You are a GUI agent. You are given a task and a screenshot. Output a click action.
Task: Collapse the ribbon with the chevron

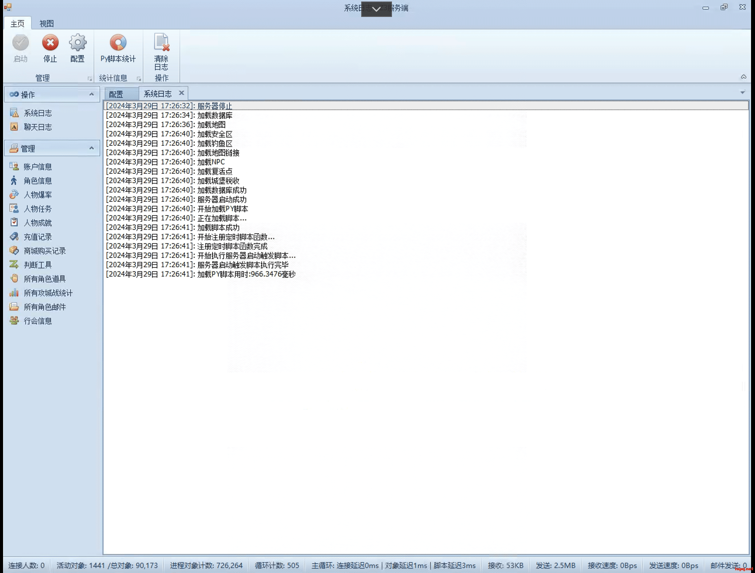coord(743,77)
